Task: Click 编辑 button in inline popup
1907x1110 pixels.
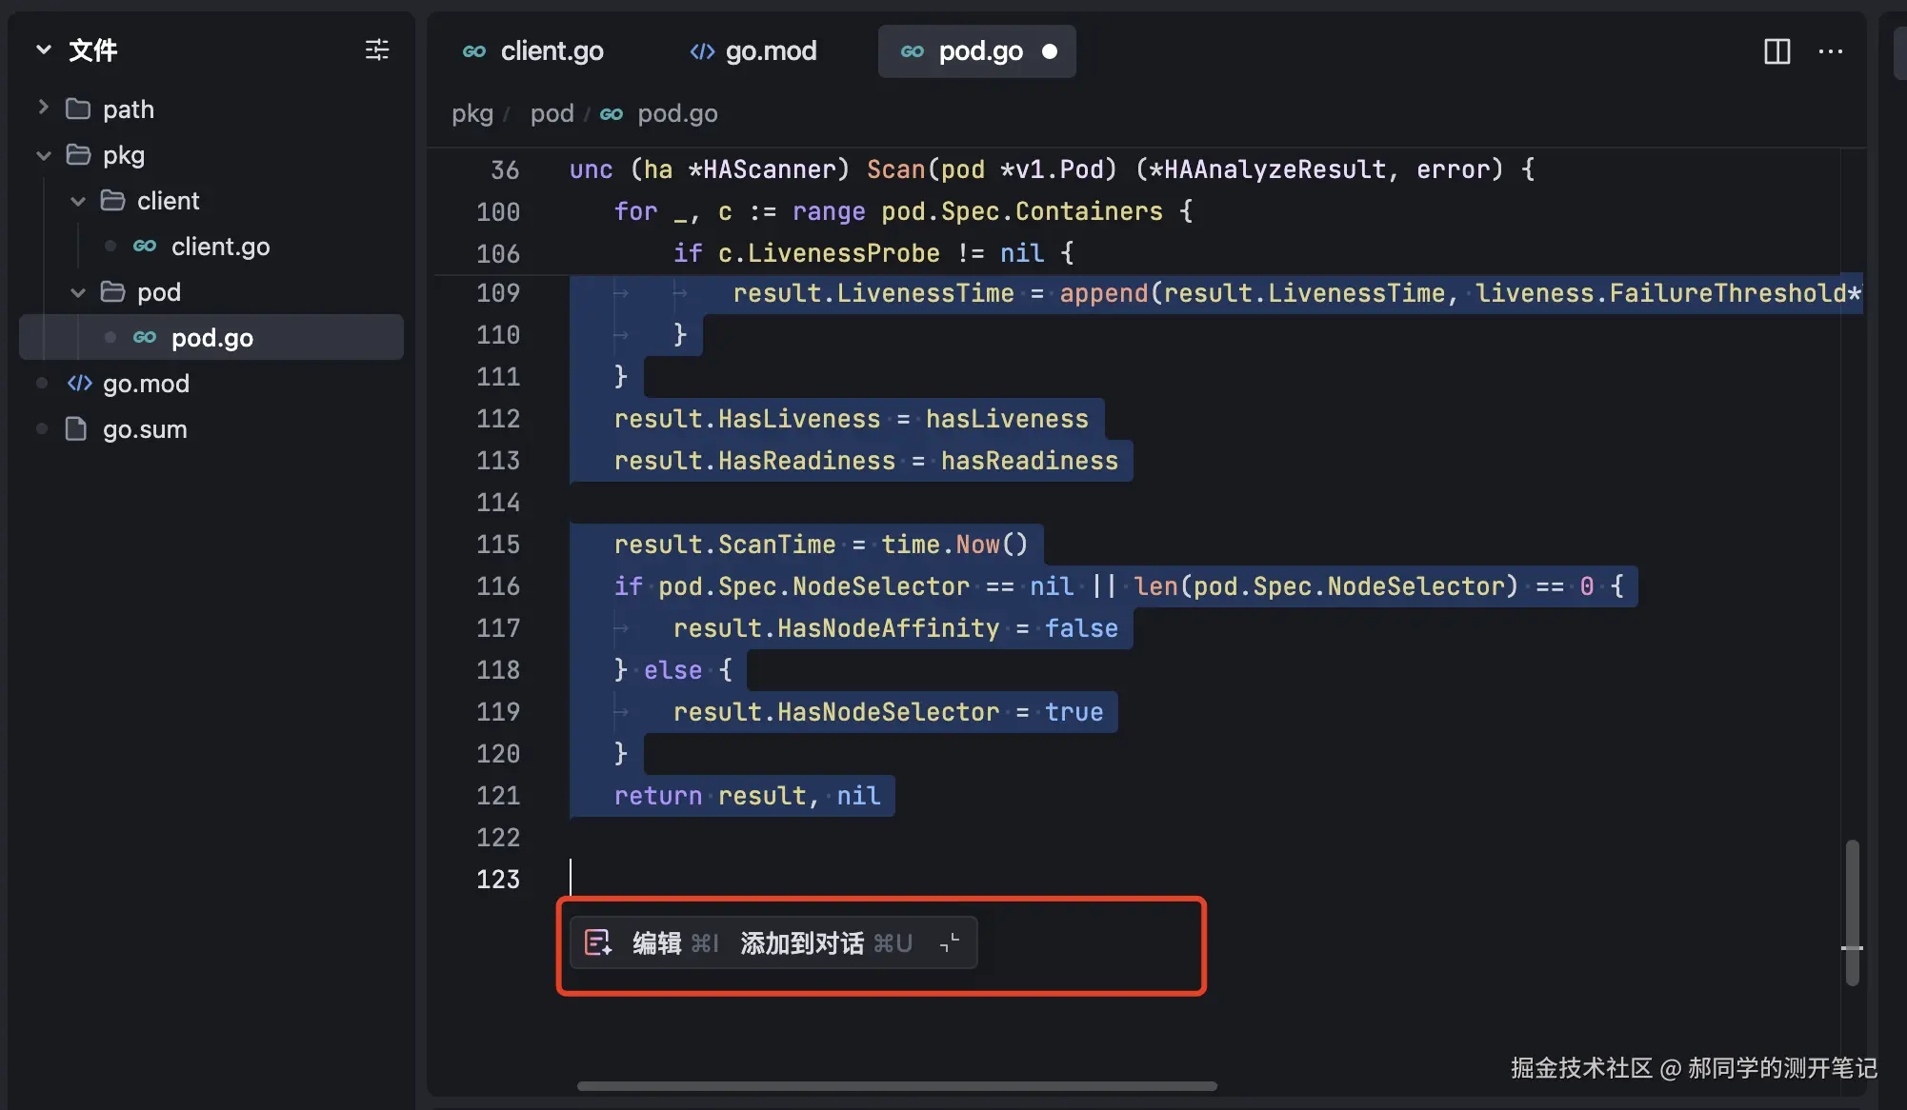Action: point(657,942)
